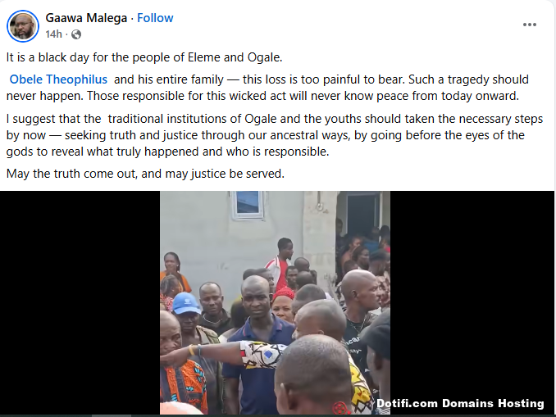Click the Dotifi.com Domains Hosting watermark

[460, 403]
